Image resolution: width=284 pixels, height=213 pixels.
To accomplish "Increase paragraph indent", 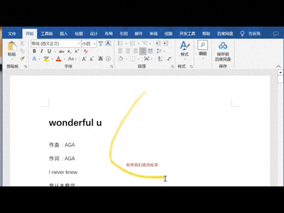I will (x=166, y=43).
